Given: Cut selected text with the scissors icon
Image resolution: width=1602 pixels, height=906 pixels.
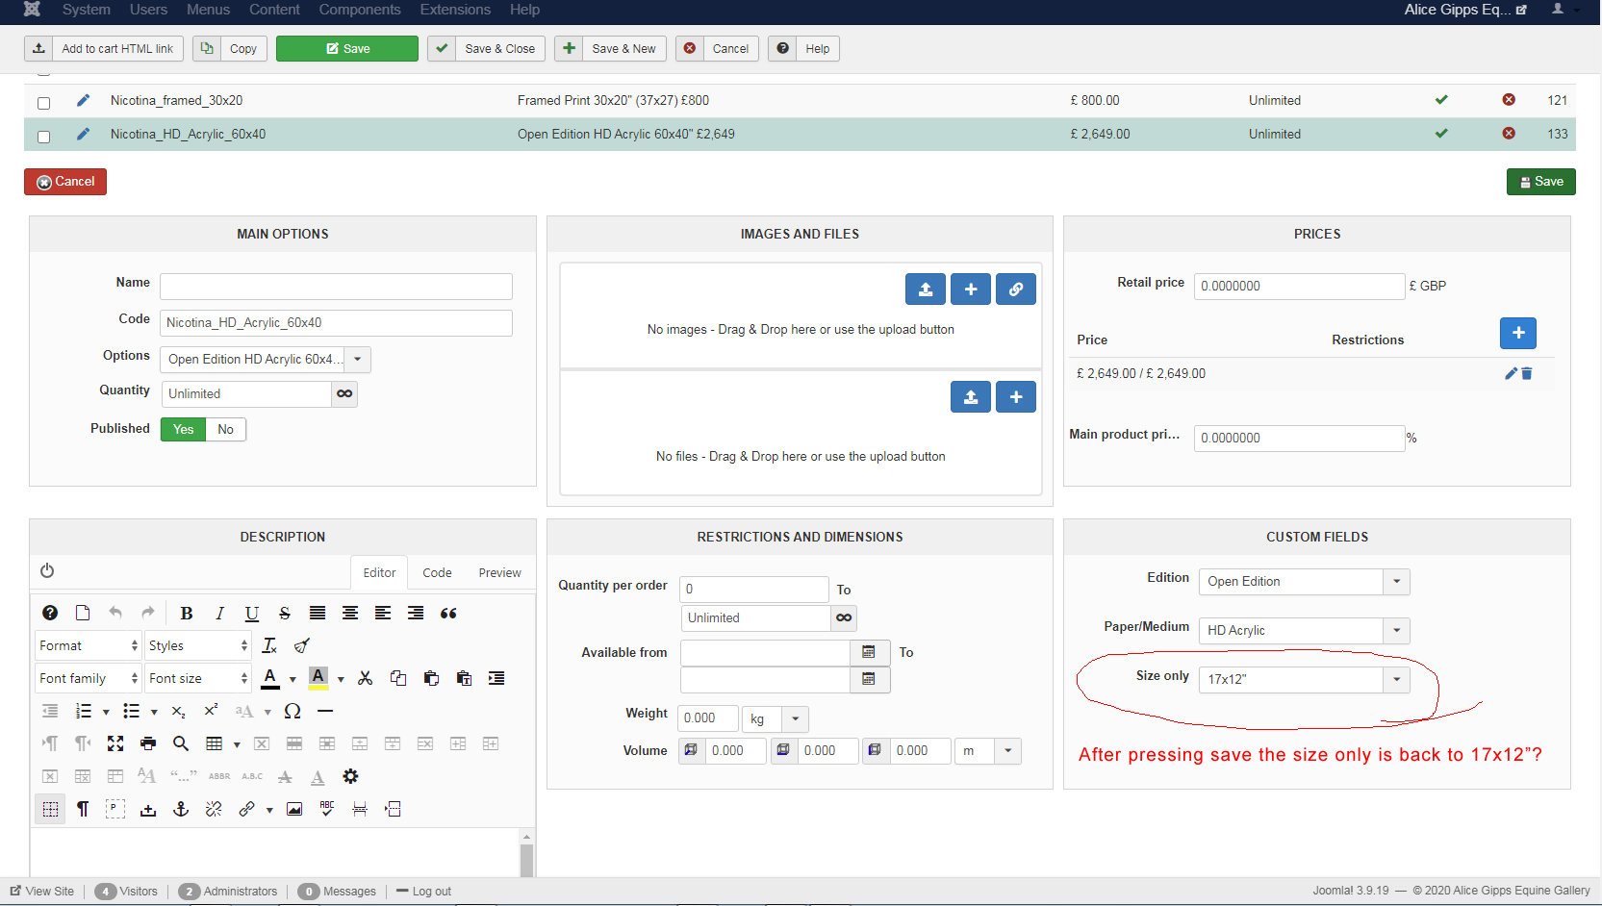Looking at the screenshot, I should click(366, 678).
